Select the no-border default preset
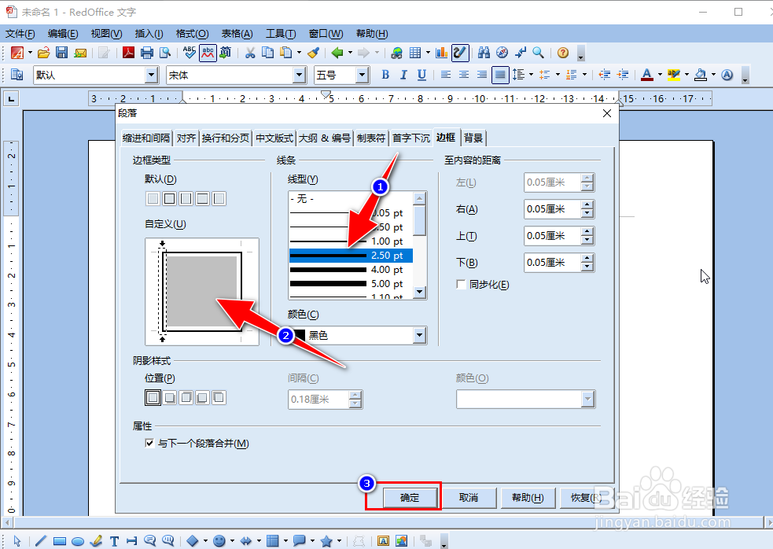Image resolution: width=773 pixels, height=549 pixels. 153,198
